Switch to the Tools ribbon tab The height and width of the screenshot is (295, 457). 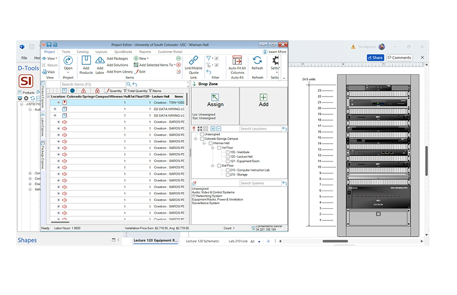point(66,51)
